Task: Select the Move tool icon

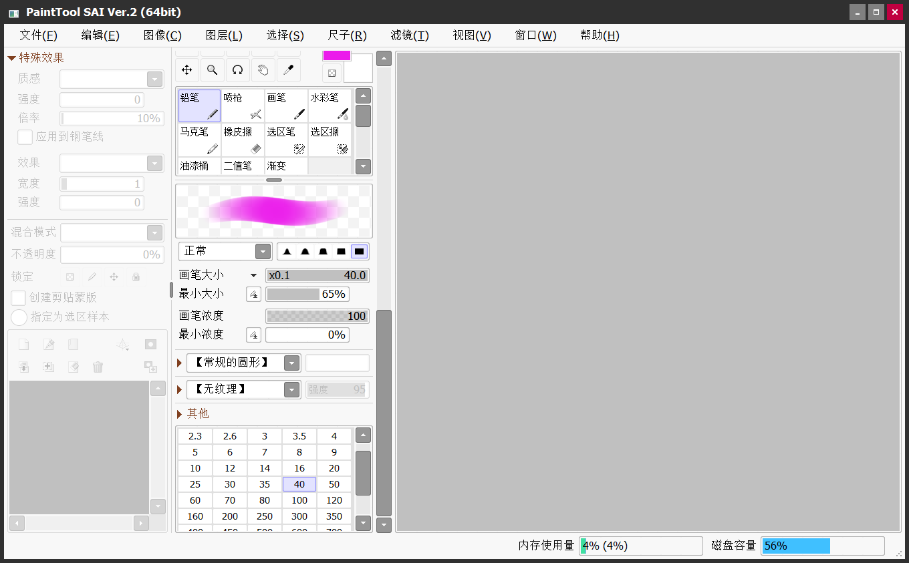Action: pos(186,69)
